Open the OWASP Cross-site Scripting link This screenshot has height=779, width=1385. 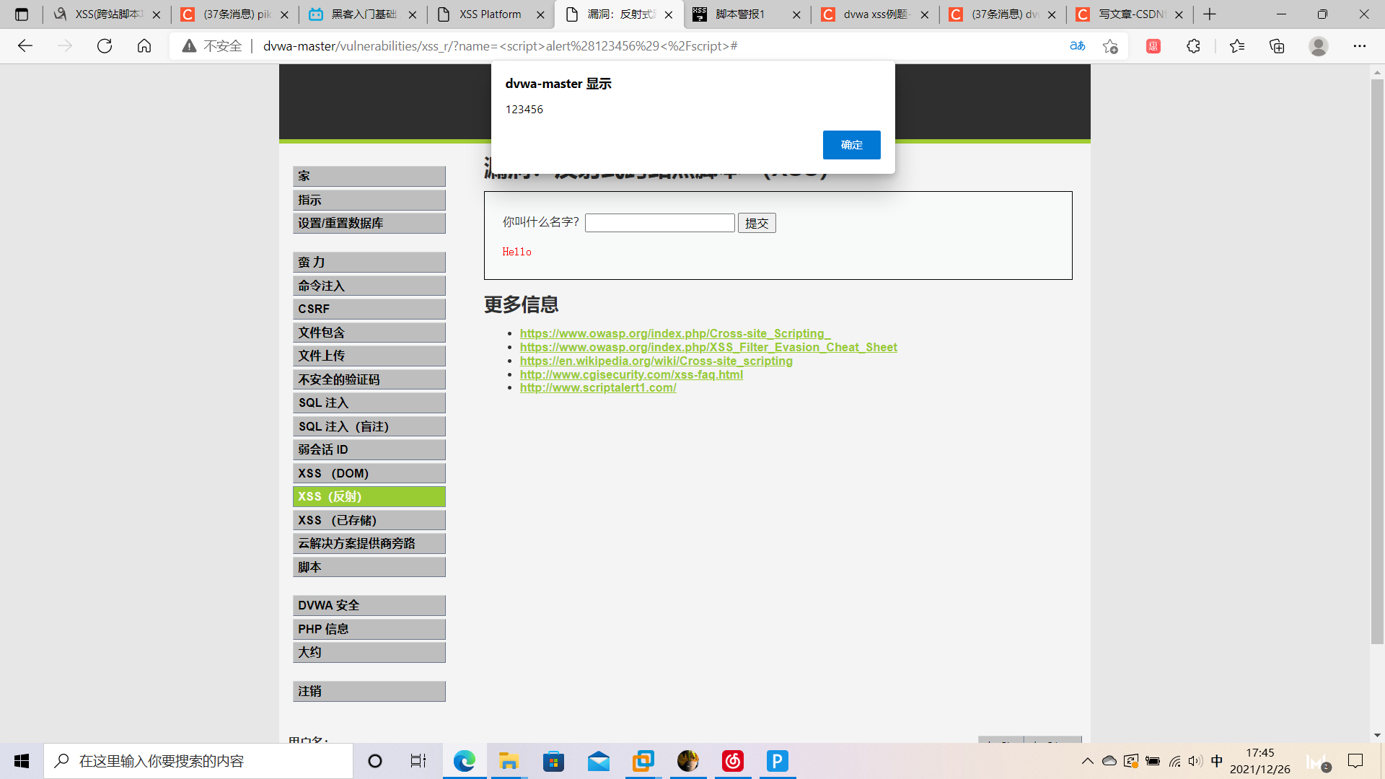[x=674, y=333]
